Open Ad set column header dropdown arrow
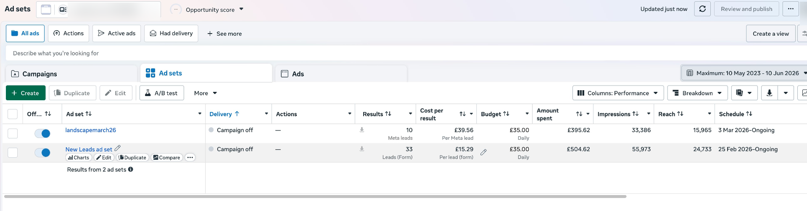Screen dimensions: 807x211 click(200, 114)
